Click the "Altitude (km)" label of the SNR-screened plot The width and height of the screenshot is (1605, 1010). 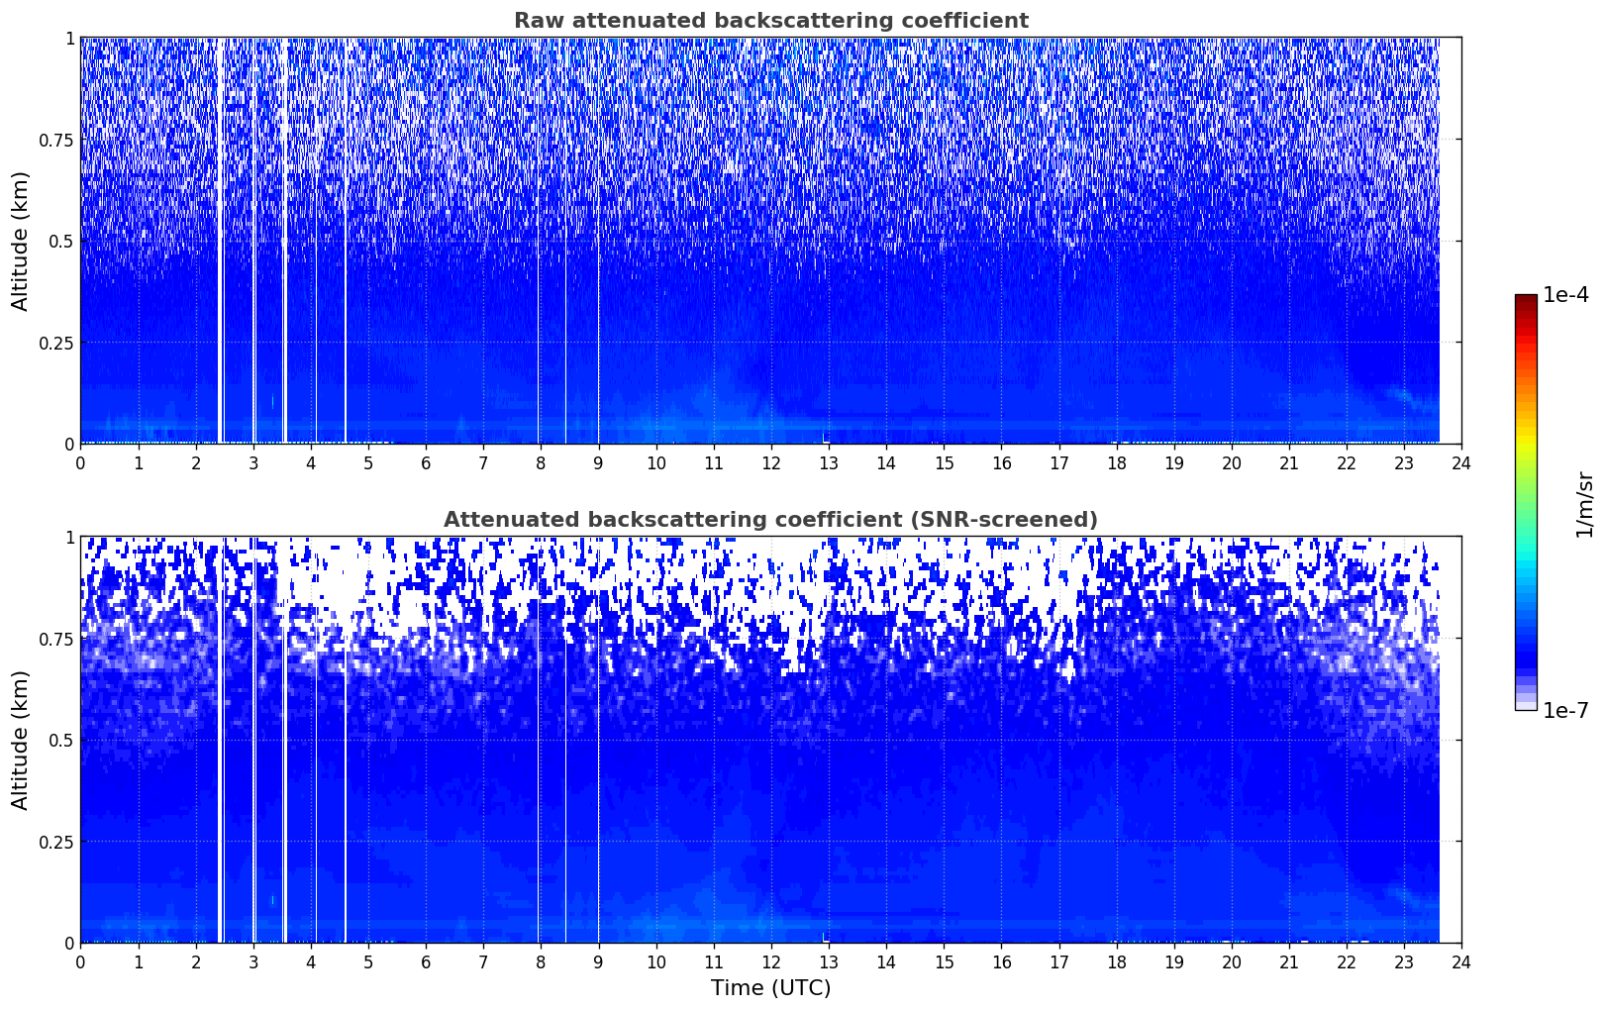(21, 740)
